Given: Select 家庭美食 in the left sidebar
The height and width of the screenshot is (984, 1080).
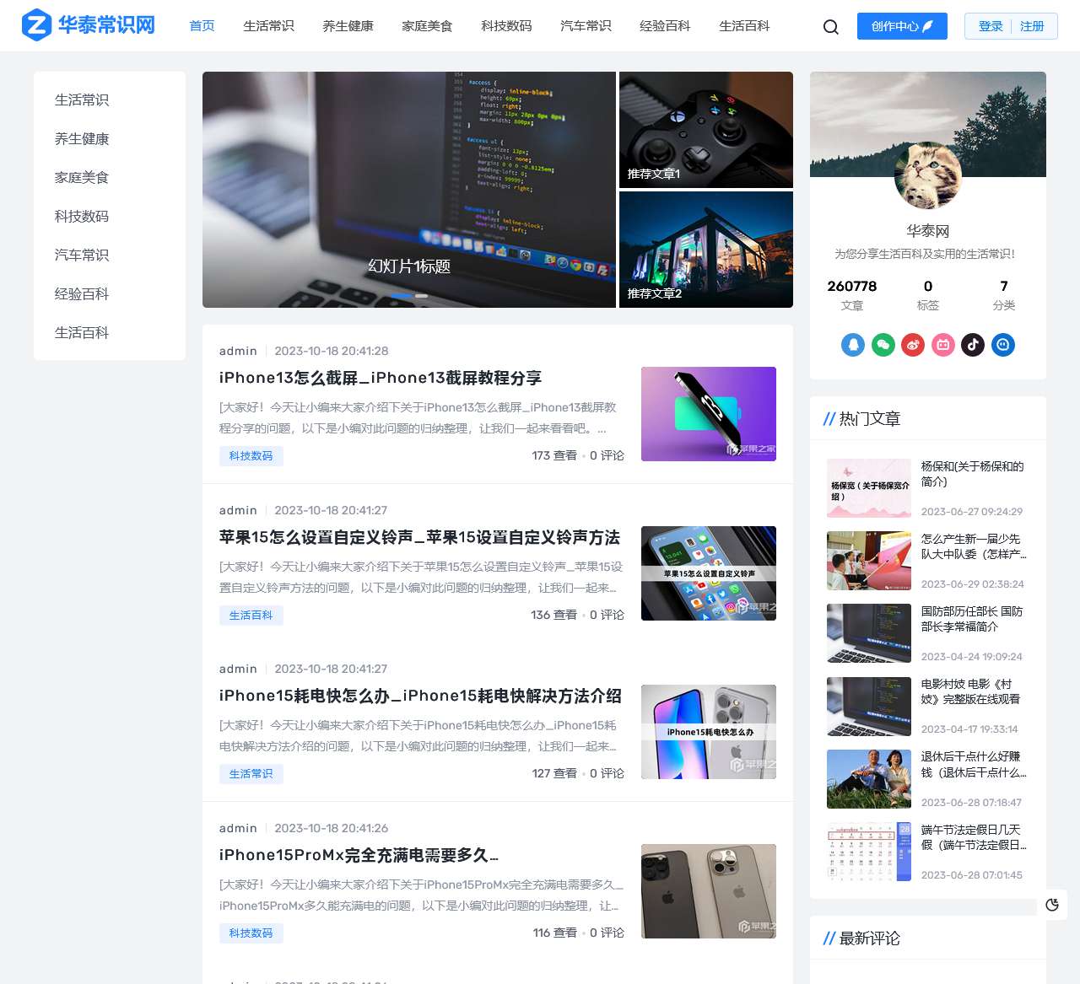Looking at the screenshot, I should (82, 178).
